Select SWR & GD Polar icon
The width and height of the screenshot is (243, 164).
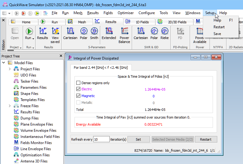click(x=154, y=31)
